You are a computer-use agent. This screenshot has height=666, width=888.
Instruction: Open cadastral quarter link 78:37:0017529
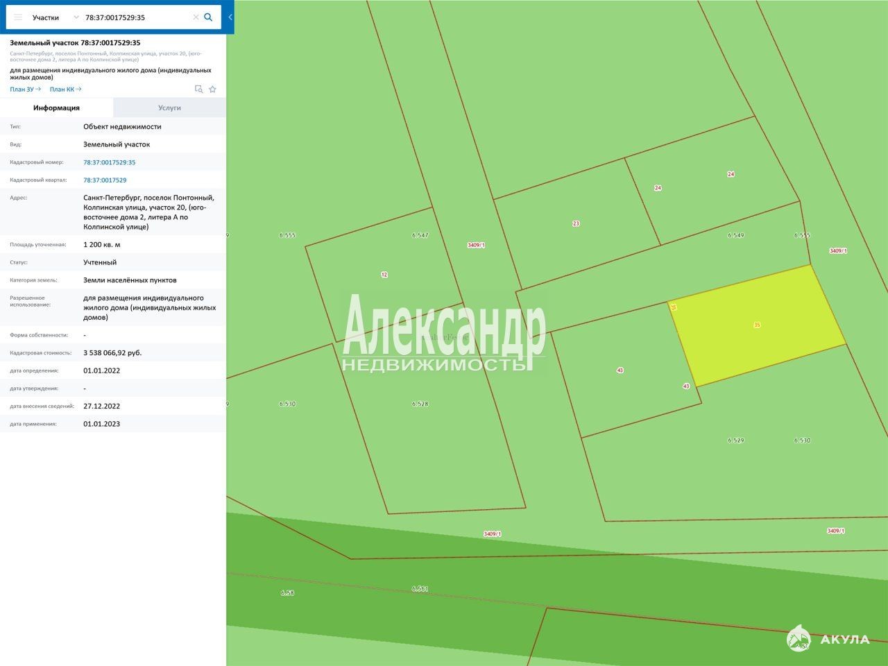[x=105, y=180]
